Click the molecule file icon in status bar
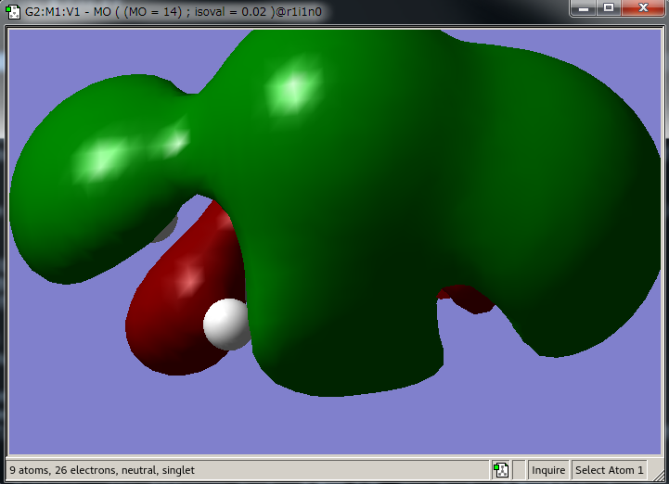This screenshot has width=669, height=484. [501, 470]
